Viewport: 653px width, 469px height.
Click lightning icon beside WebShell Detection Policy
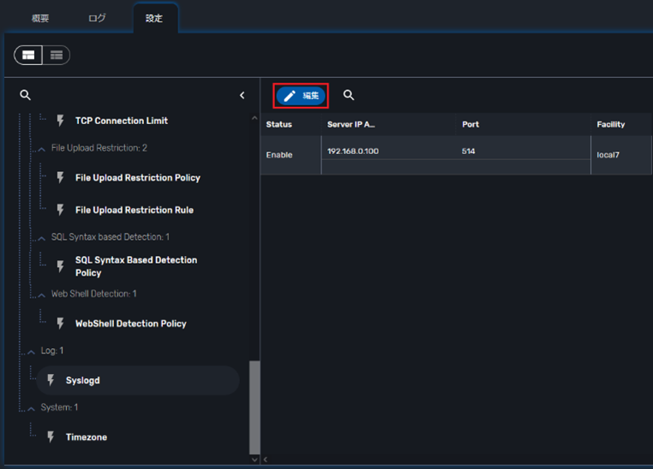point(61,324)
